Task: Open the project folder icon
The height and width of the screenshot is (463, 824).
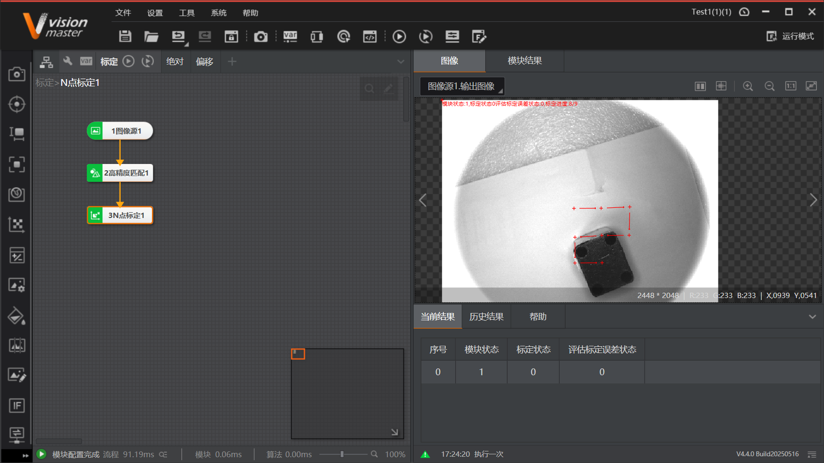Action: click(151, 36)
